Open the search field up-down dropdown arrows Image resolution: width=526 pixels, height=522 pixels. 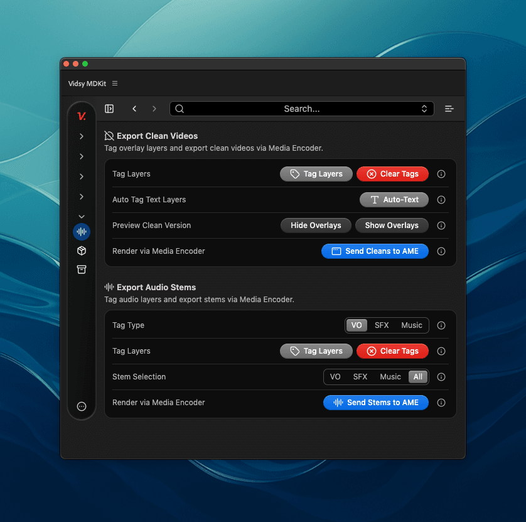424,109
